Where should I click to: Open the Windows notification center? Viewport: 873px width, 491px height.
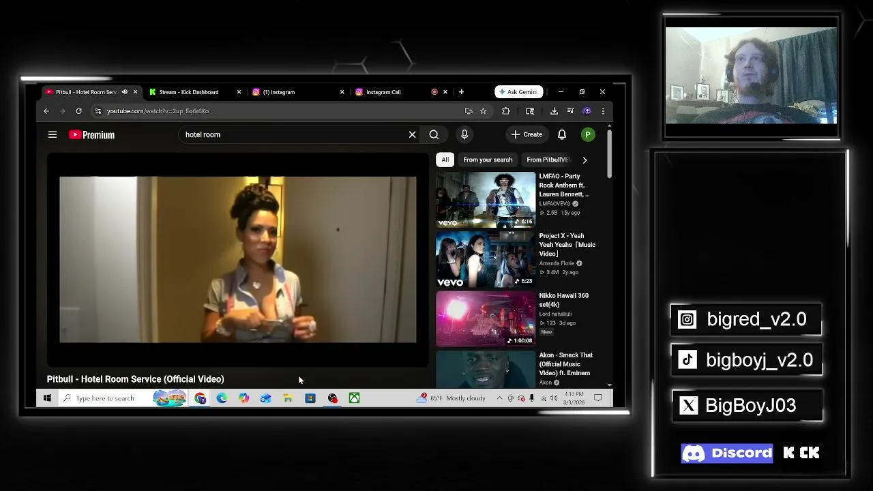(597, 398)
